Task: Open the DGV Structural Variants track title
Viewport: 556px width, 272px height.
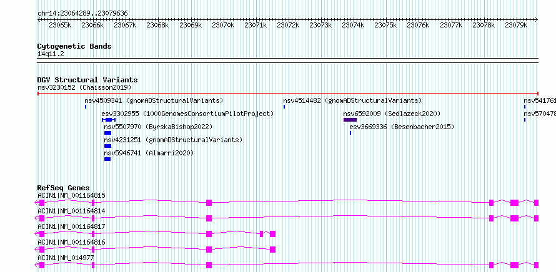Action: [x=87, y=80]
